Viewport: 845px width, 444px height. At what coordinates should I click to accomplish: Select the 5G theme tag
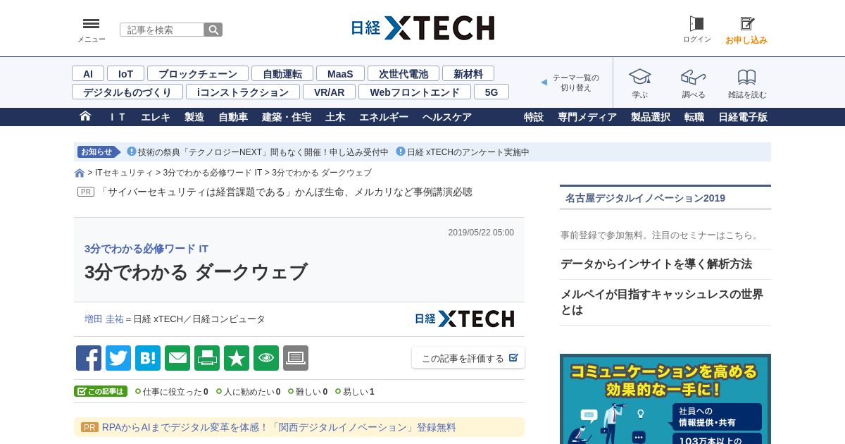pos(492,92)
